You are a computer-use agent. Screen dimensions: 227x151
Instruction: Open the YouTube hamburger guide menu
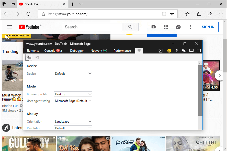click(x=9, y=27)
